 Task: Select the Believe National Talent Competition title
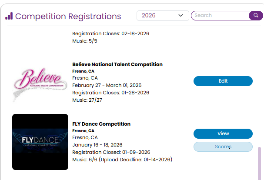117,64
